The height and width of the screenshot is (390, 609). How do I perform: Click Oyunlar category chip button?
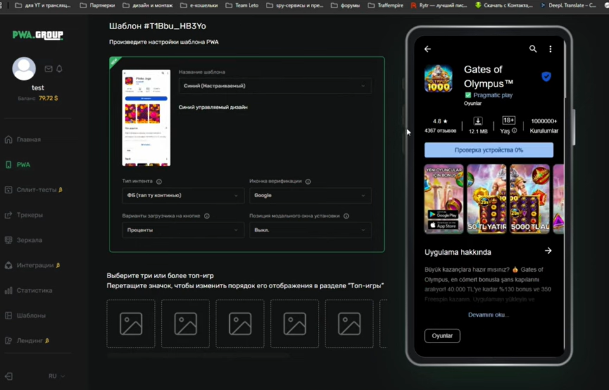(x=443, y=336)
